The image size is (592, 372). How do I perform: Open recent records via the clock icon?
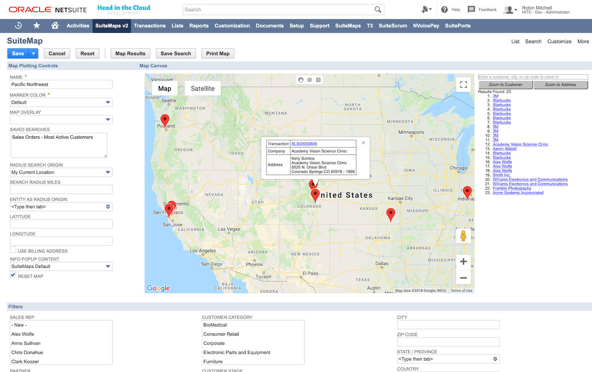coord(18,25)
